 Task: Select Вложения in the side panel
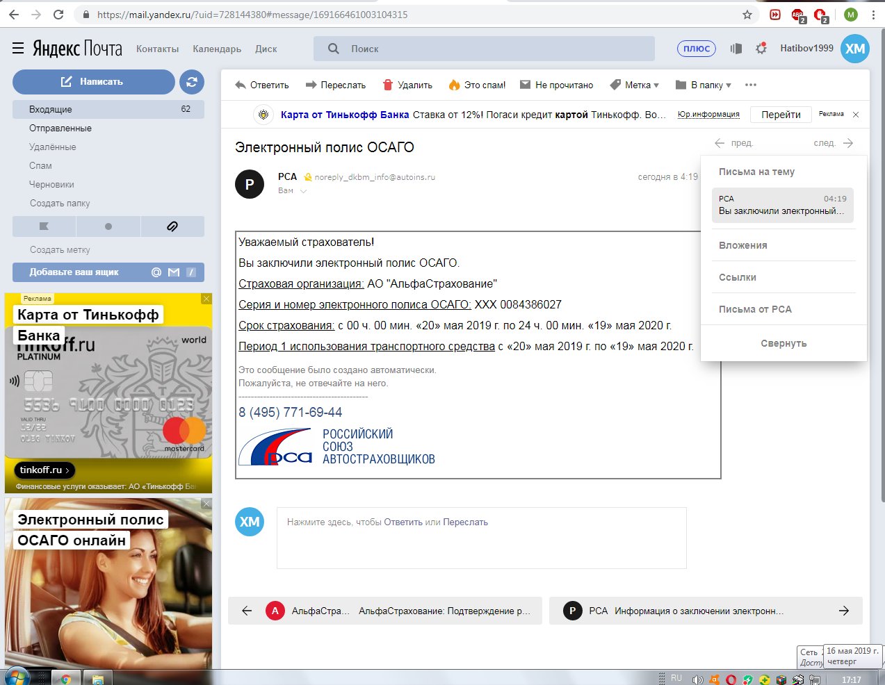(742, 245)
